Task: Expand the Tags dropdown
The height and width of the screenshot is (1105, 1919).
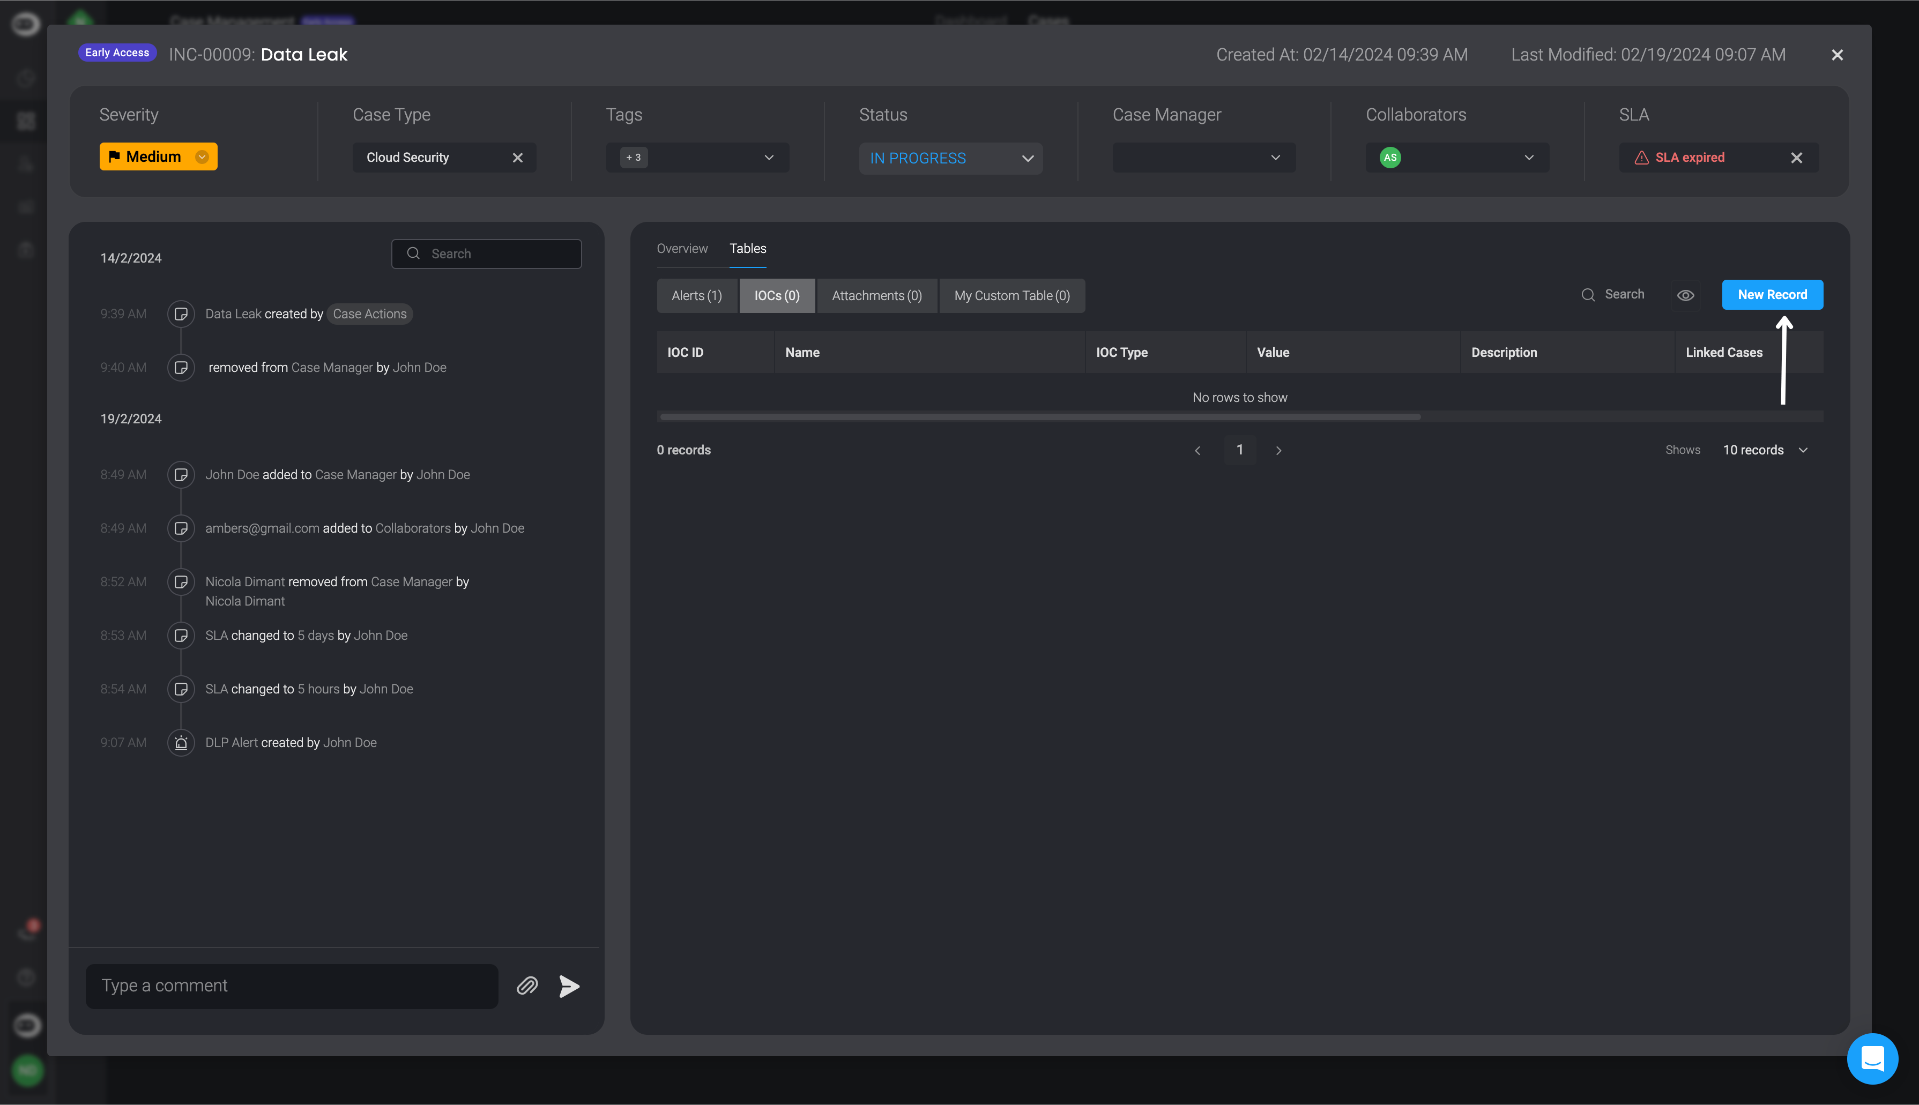Action: coord(769,158)
